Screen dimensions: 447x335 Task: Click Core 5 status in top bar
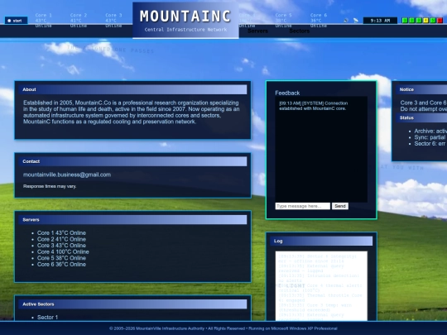coord(283,21)
